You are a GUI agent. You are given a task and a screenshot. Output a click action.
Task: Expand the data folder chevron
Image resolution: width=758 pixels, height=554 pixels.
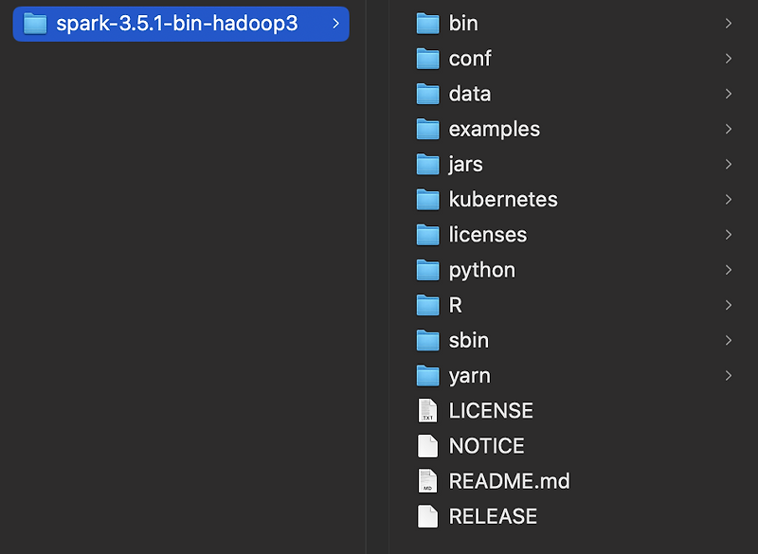pos(729,94)
